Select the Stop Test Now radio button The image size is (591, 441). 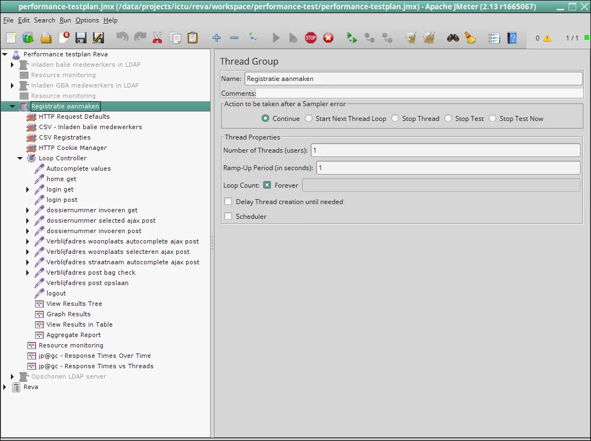493,118
